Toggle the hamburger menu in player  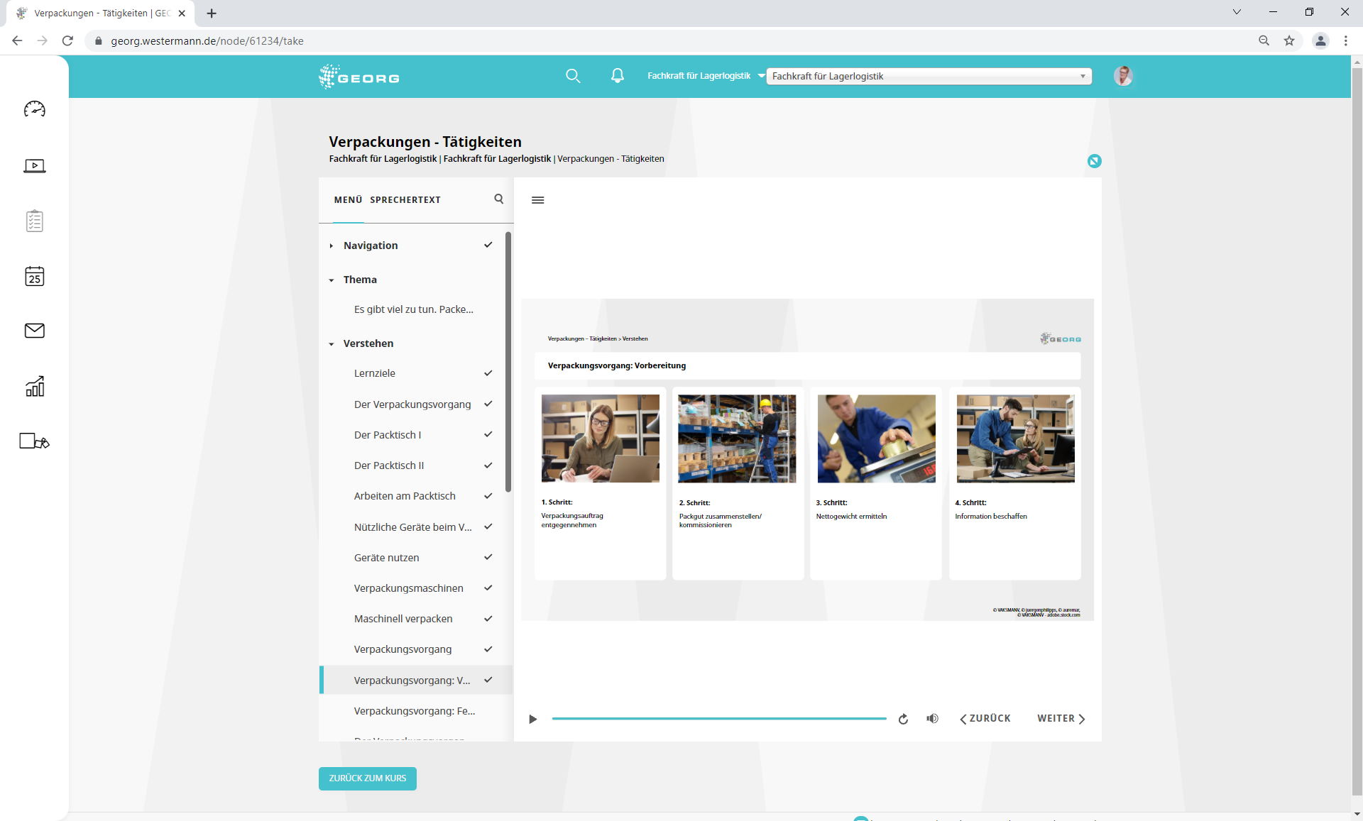538,200
